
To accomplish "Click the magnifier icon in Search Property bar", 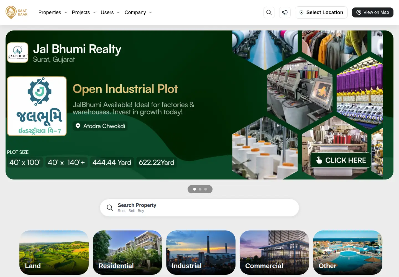I will click(110, 208).
